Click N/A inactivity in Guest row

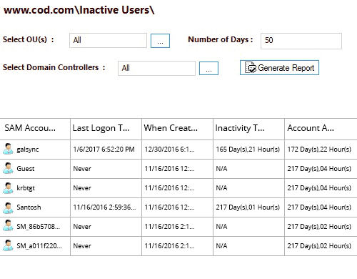pyautogui.click(x=221, y=169)
